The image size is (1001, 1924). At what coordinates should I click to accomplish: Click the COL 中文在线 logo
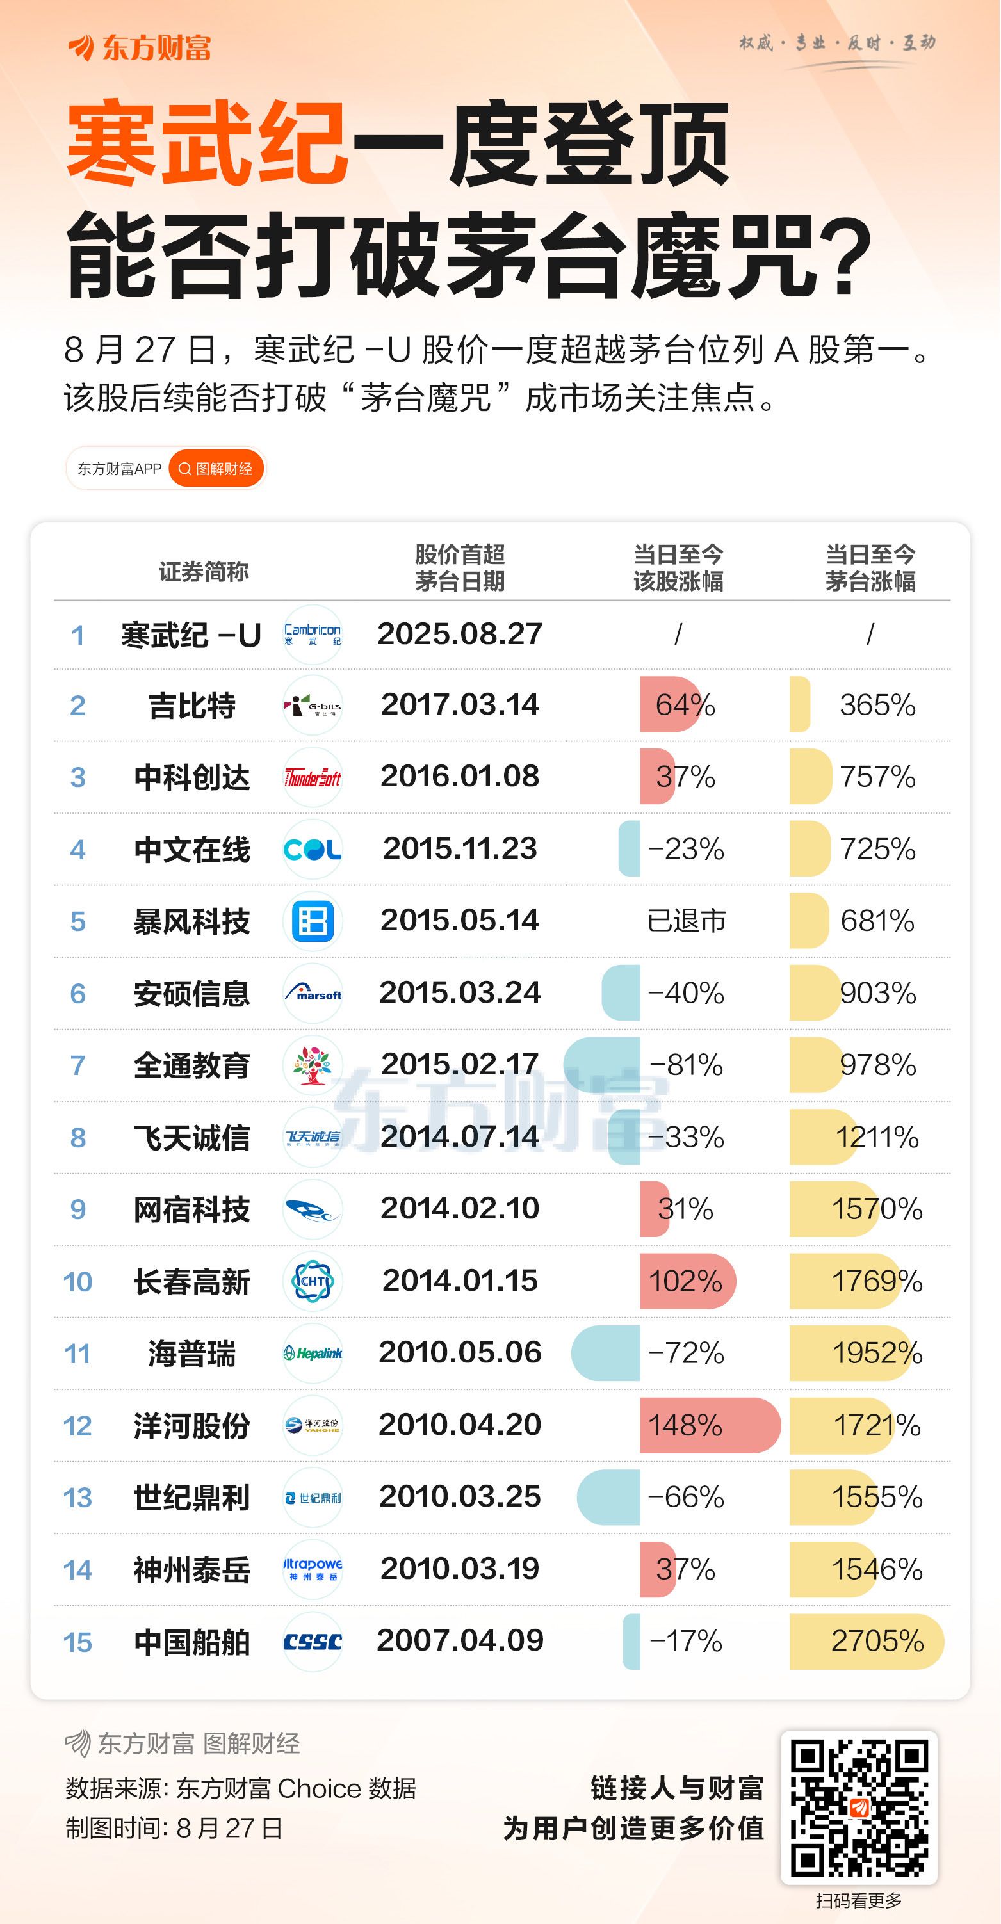(x=313, y=849)
